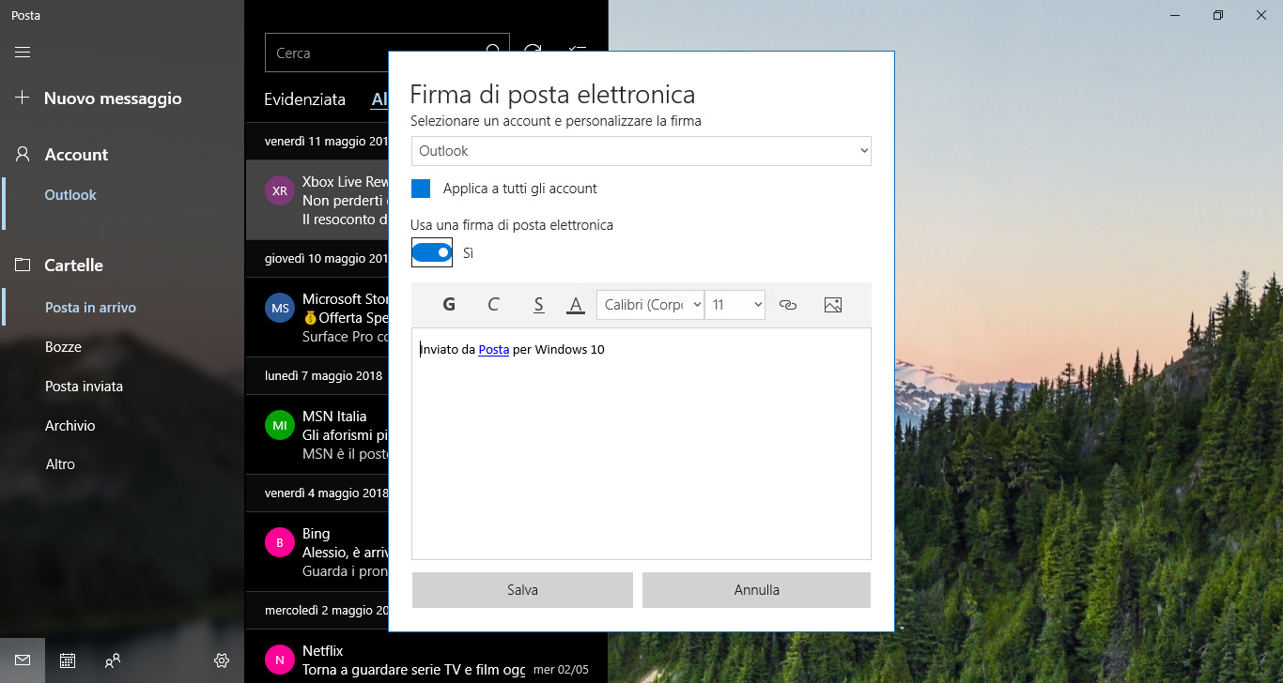Open the Calibri font dropdown
1283x683 pixels.
point(650,305)
